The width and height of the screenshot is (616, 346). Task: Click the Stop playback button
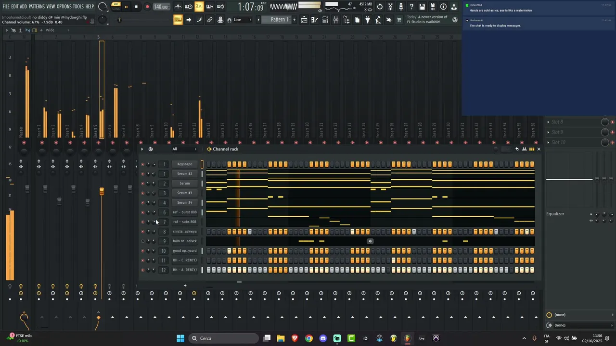pos(136,7)
